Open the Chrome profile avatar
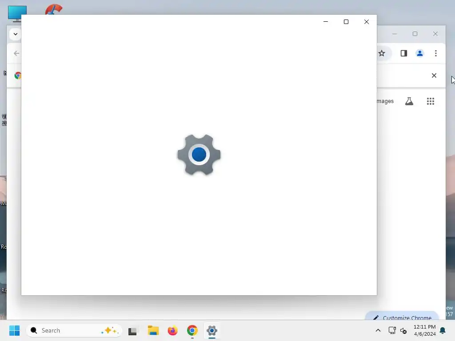The image size is (455, 341). [x=419, y=53]
